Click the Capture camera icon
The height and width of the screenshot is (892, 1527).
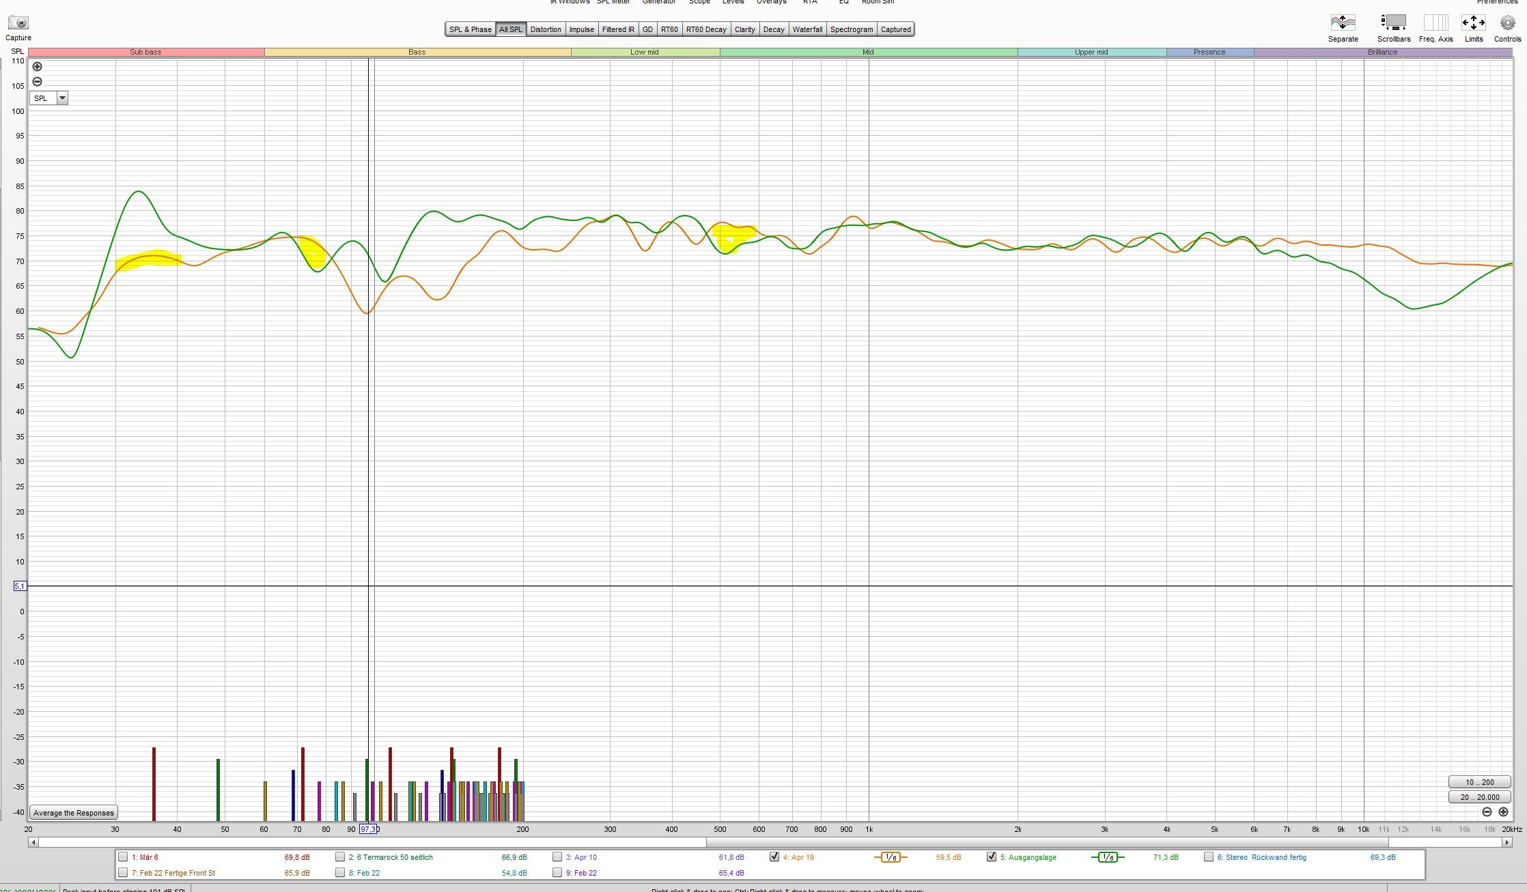click(x=18, y=23)
